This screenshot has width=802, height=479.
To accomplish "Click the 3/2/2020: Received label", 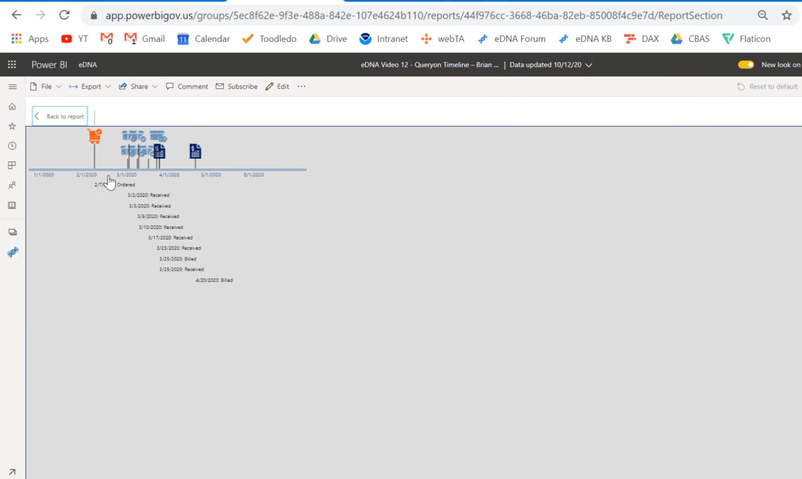I will pyautogui.click(x=148, y=195).
